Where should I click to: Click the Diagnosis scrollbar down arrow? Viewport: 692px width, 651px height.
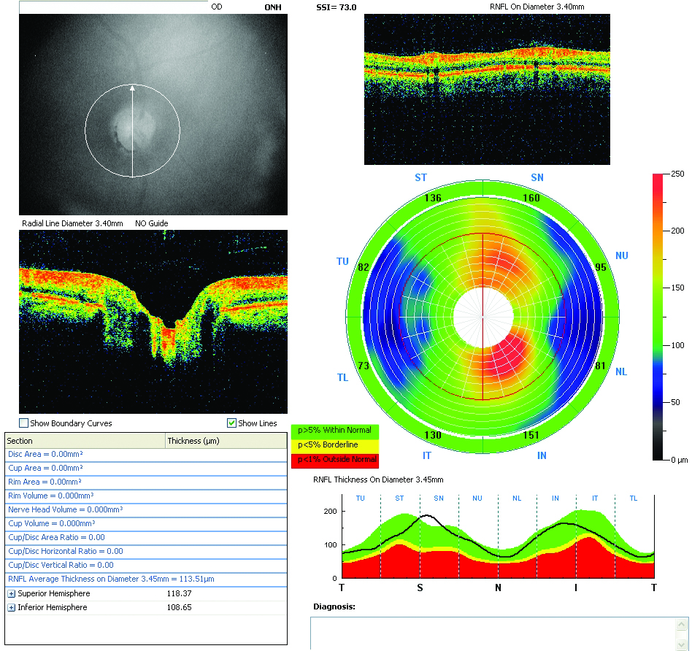tap(681, 646)
